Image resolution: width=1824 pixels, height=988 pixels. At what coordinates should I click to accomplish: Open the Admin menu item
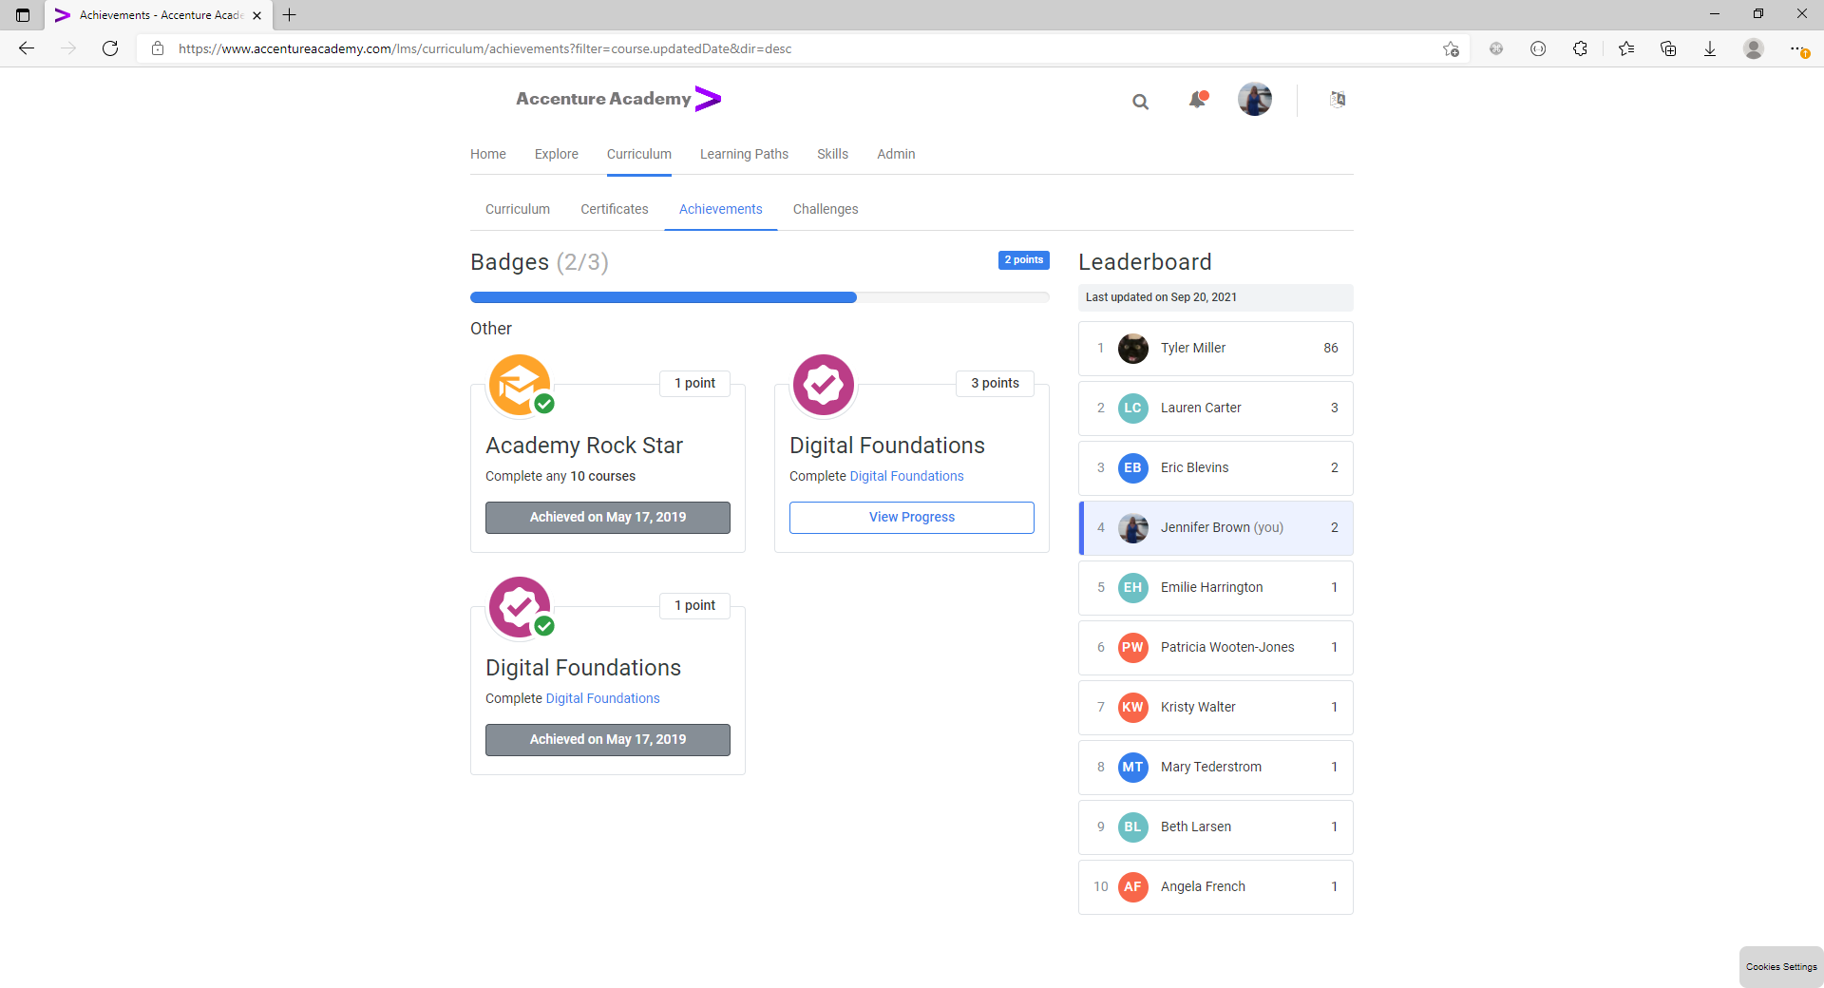click(x=896, y=154)
